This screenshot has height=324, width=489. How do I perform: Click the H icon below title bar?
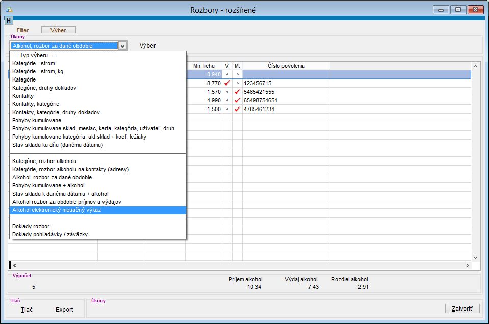pos(9,21)
